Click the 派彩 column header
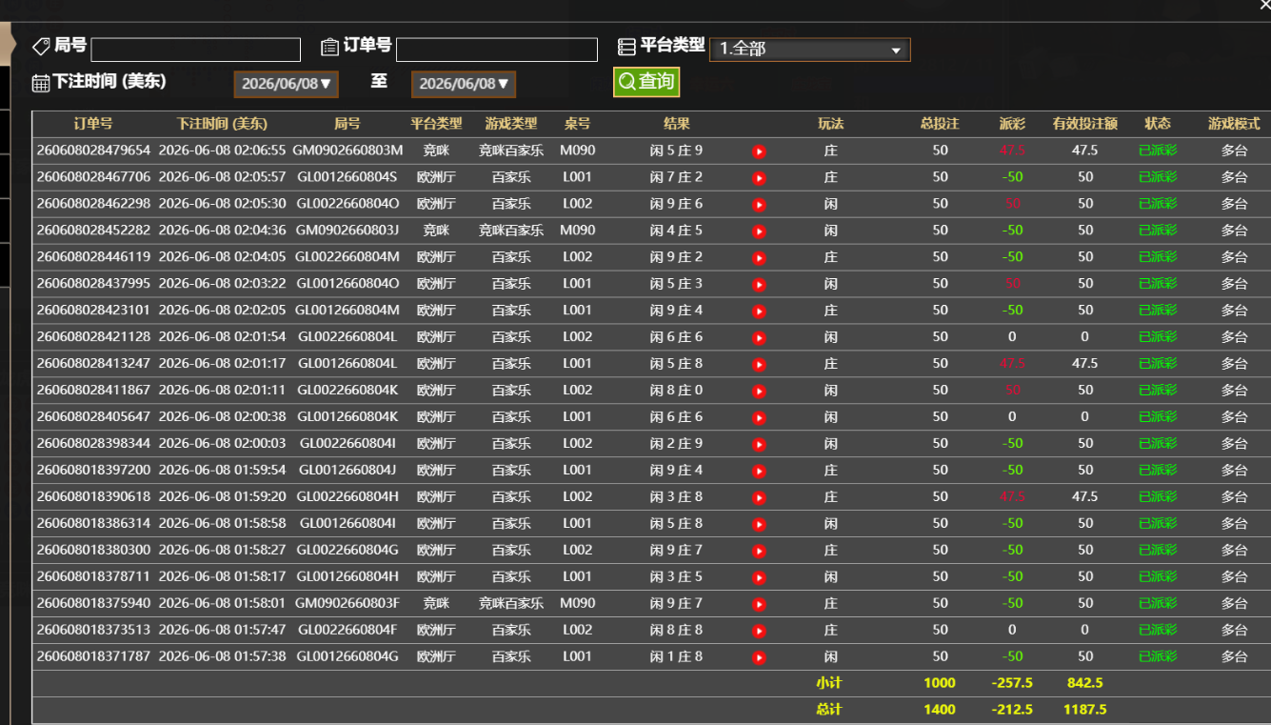The image size is (1271, 725). coord(1012,124)
